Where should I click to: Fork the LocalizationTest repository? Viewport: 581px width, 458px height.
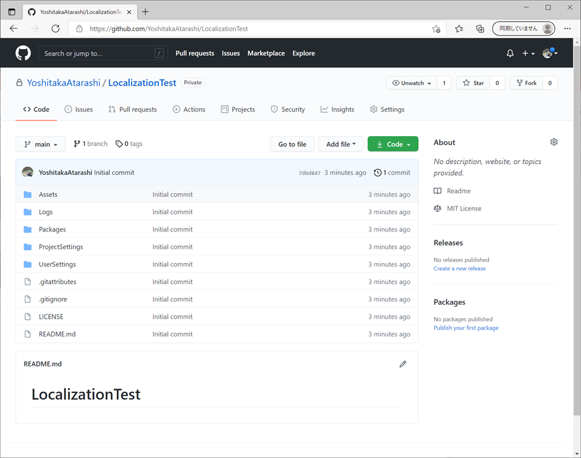click(x=526, y=83)
